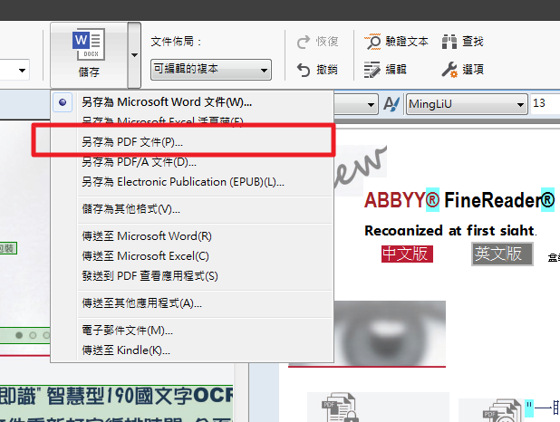Click the Word DOCX save icon
Image resolution: width=560 pixels, height=422 pixels.
[x=88, y=44]
